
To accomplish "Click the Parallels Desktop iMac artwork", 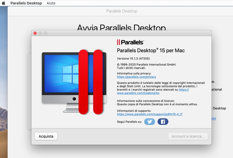I will pos(74,82).
